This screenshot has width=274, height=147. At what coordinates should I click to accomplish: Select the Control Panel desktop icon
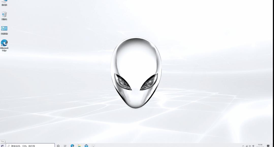[x=4, y=30]
